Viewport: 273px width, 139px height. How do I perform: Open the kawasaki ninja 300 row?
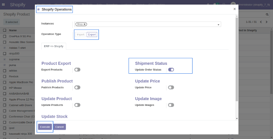coord(20,134)
